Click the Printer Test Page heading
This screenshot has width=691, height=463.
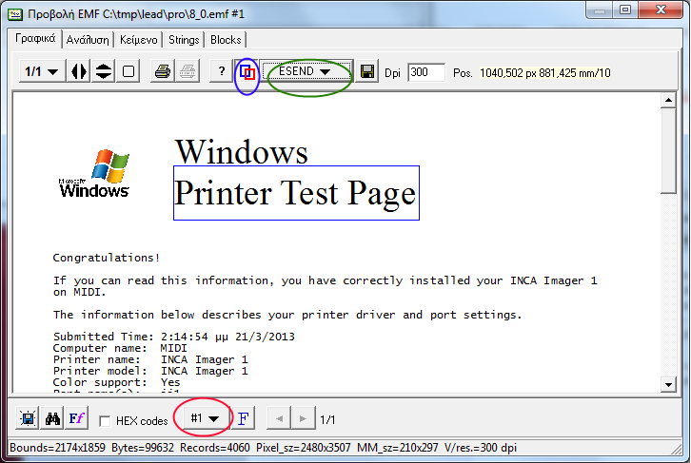click(x=295, y=193)
